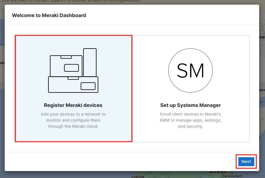Click the small rectangle on the bottom device

88,86
